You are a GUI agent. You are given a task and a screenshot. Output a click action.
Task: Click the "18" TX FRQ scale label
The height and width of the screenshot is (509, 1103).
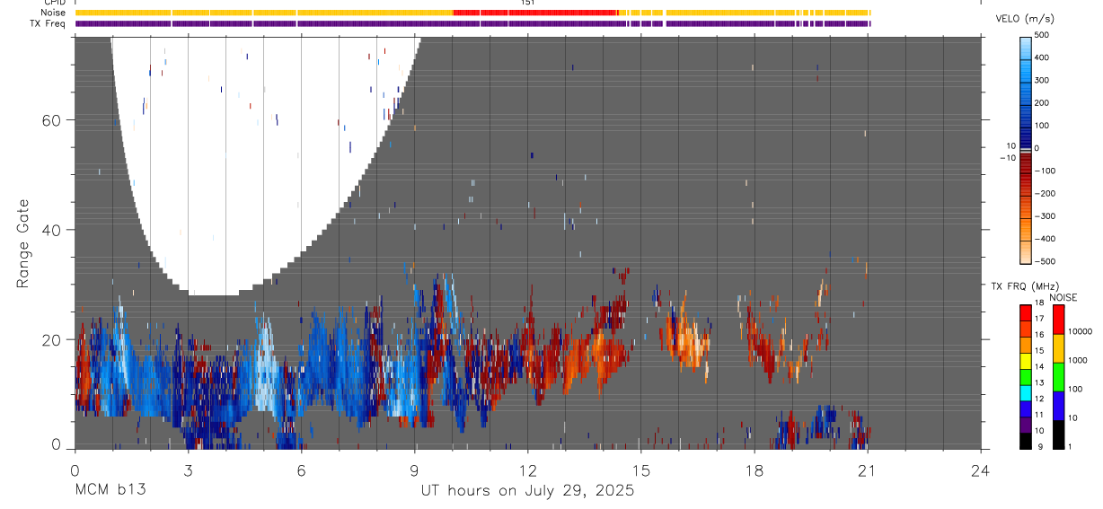1040,303
